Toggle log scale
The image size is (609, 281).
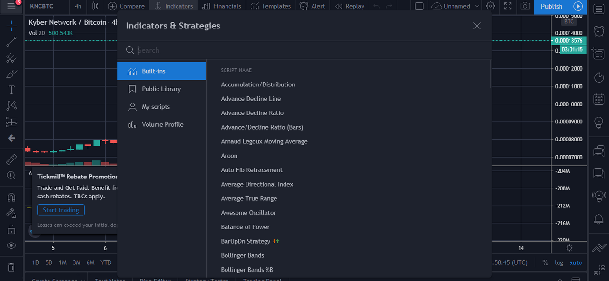click(559, 262)
